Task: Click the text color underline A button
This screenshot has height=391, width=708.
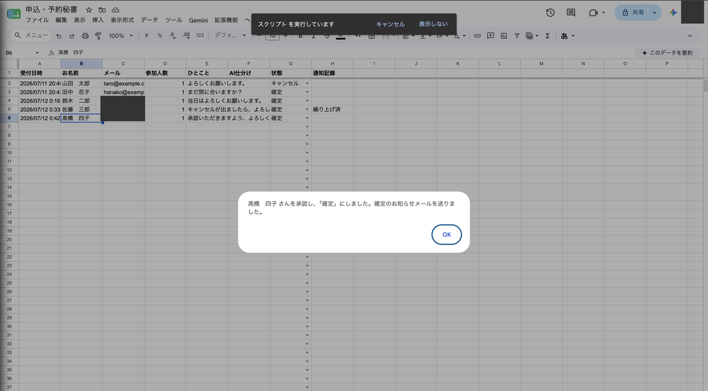Action: [x=340, y=35]
